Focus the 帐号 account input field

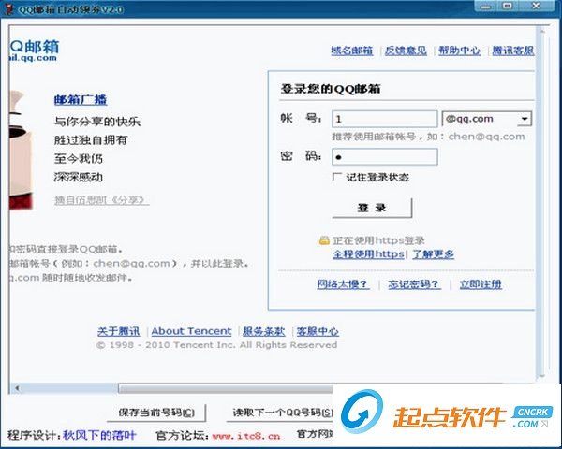click(385, 119)
